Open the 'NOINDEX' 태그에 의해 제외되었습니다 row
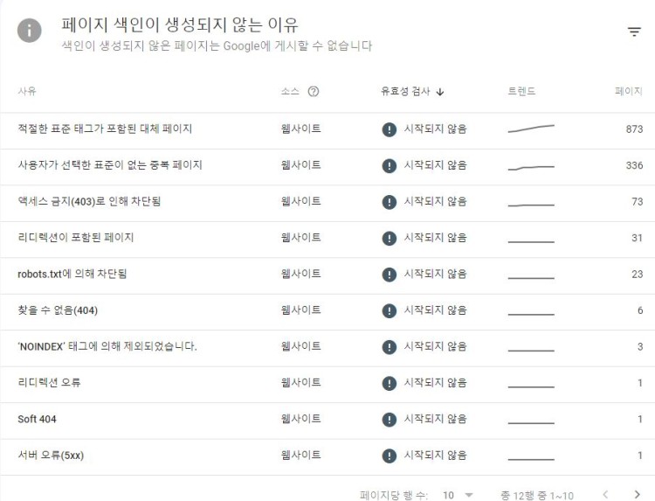The image size is (655, 501). click(x=107, y=346)
